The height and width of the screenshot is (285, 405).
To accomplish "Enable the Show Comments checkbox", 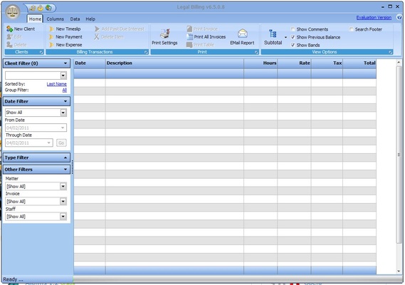I will 293,29.
